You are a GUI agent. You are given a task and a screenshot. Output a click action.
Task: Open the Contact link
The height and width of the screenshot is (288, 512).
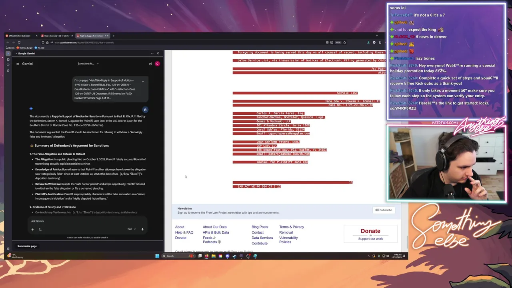(x=258, y=232)
